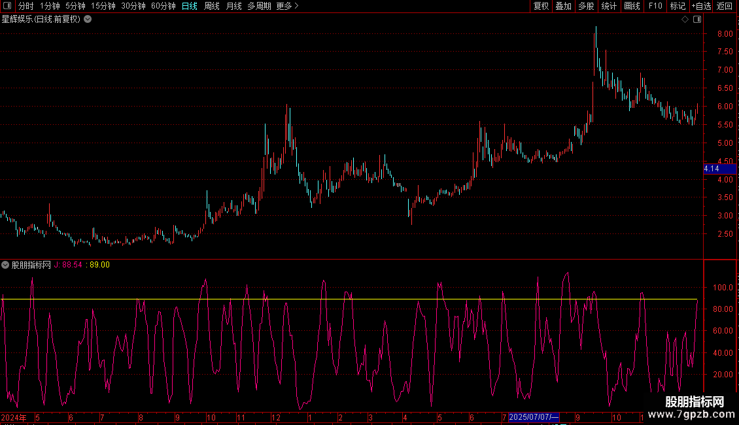Screen dimensions: 739x425
Task: Click the yellow 89.00 indicator value
Action: 99,265
